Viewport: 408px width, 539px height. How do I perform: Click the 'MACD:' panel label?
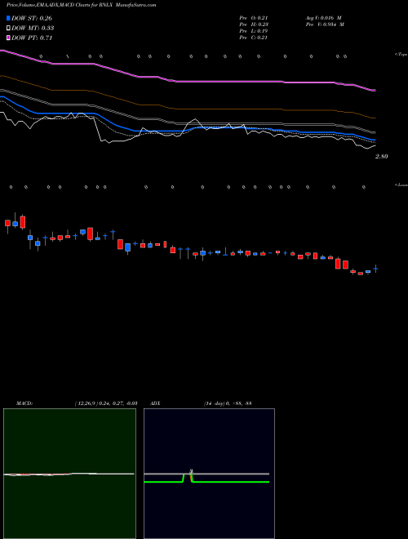pos(24,403)
